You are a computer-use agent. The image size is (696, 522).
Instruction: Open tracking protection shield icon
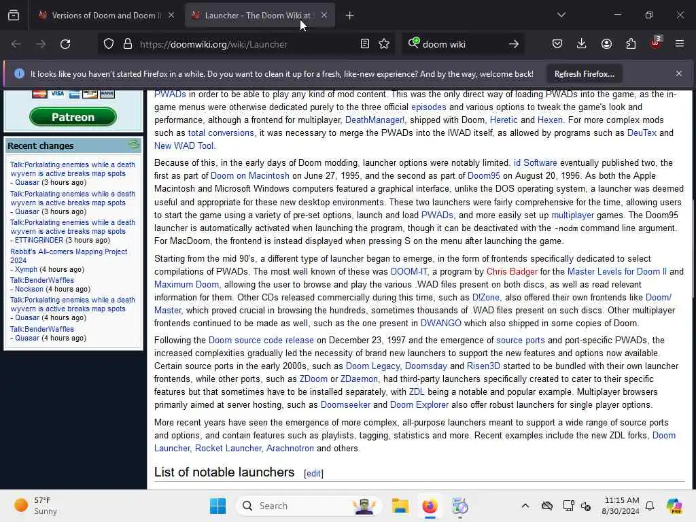[109, 44]
